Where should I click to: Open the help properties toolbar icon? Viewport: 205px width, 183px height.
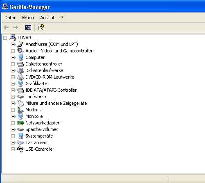(41, 27)
